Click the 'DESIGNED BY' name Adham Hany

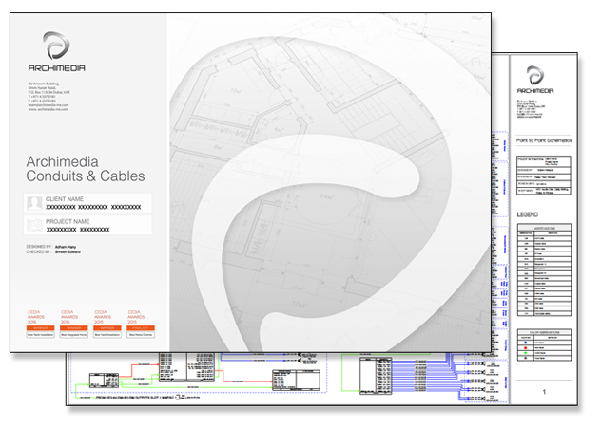click(66, 247)
